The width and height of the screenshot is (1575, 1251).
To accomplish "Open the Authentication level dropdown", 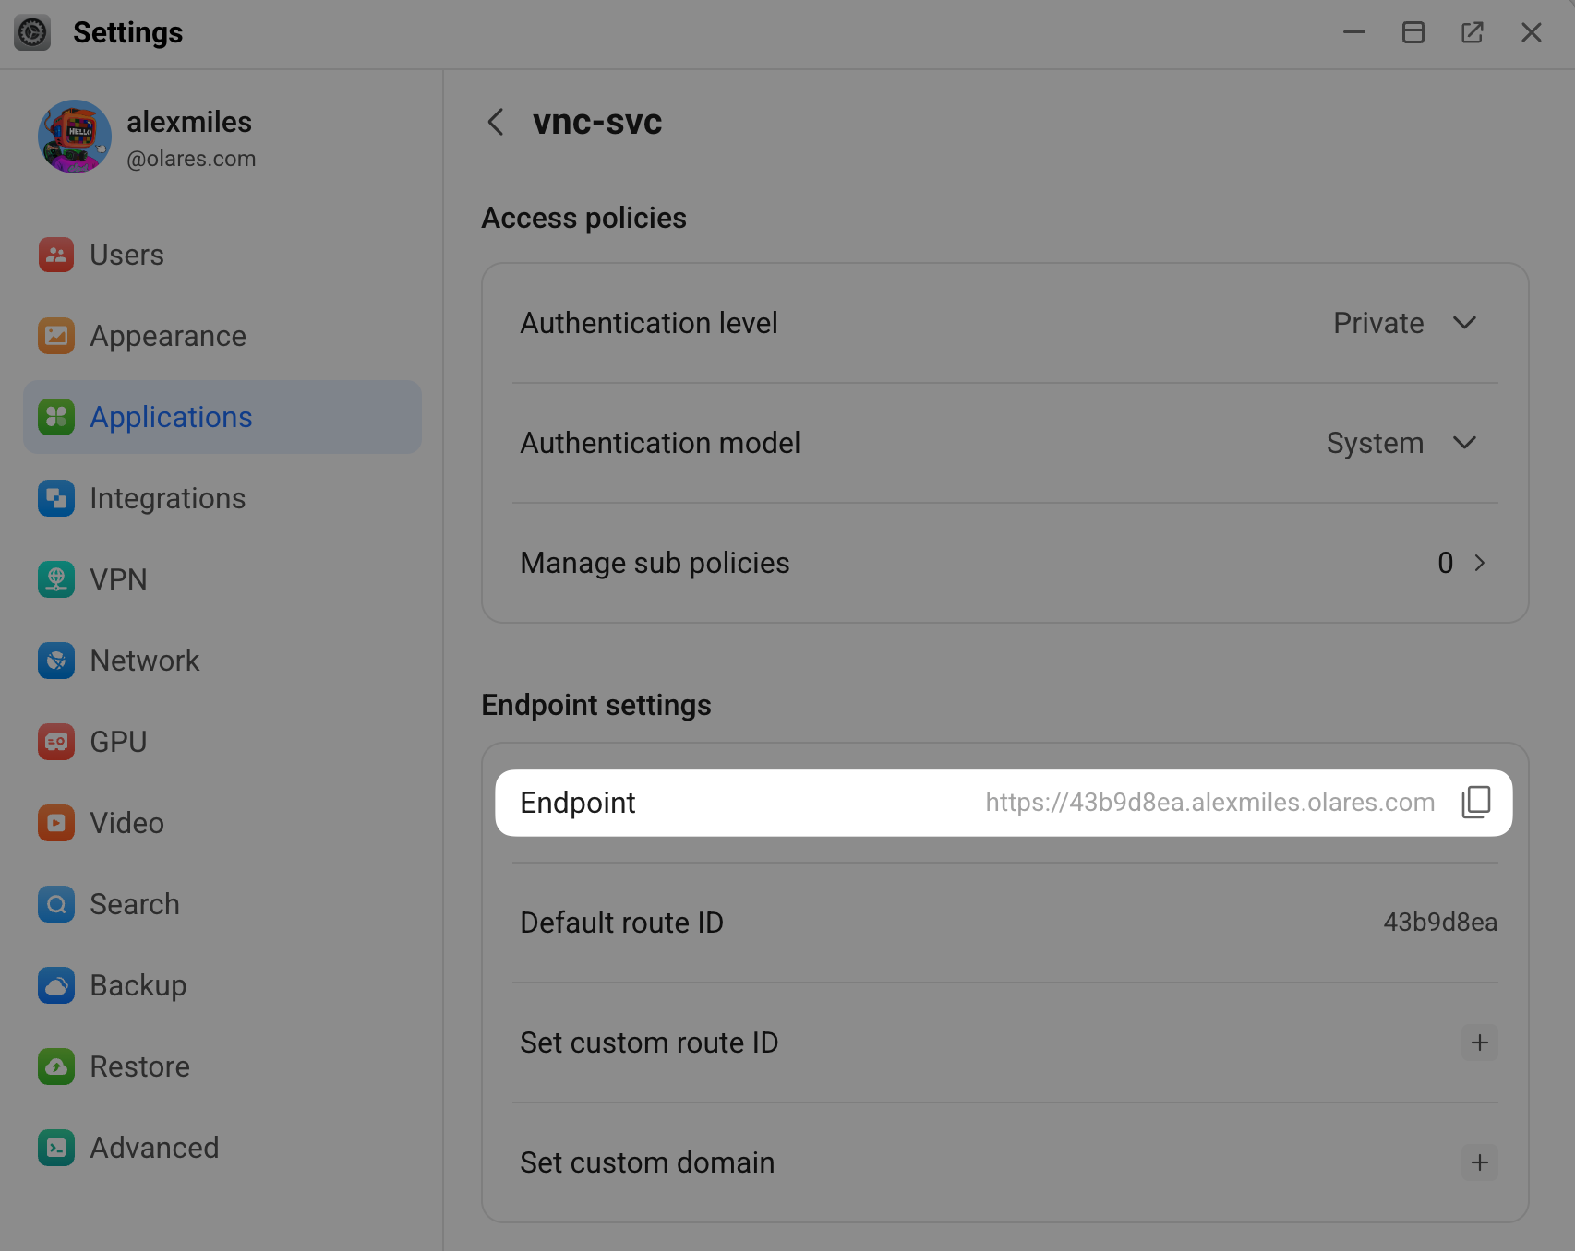I will [1404, 323].
